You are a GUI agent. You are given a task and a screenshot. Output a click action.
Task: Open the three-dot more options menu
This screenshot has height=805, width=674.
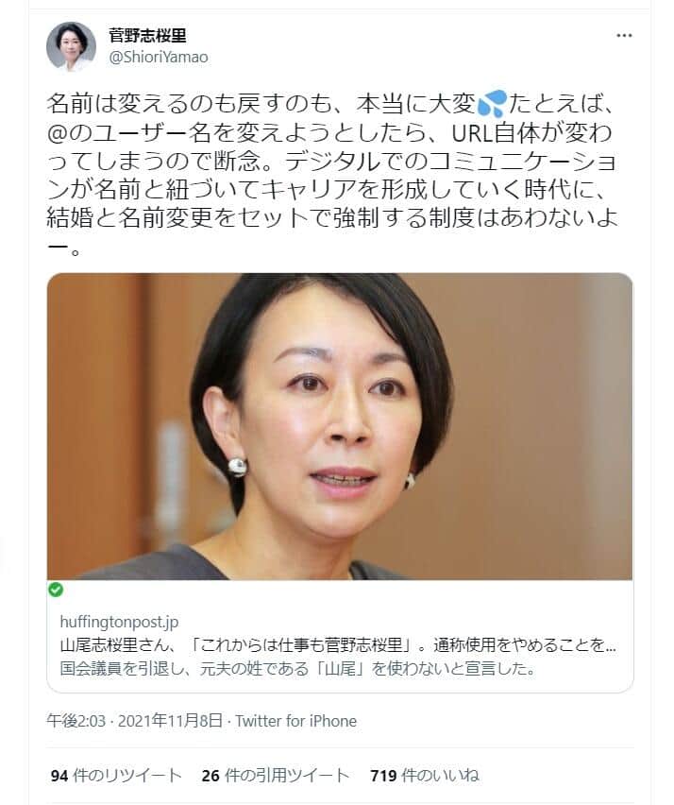pos(624,35)
